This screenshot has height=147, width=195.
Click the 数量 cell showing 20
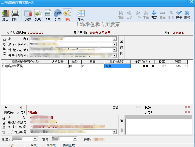[93, 66]
